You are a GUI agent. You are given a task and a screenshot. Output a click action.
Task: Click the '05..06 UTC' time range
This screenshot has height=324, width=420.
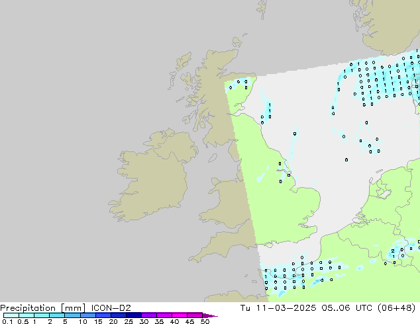[x=347, y=308]
